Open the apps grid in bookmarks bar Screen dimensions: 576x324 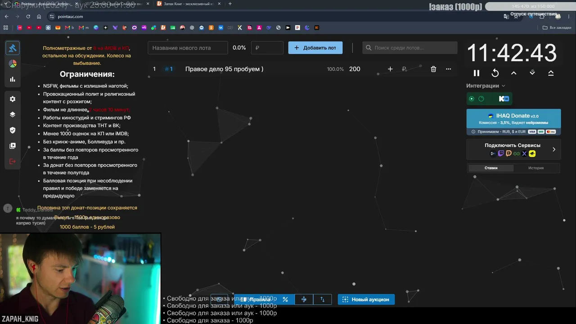pos(6,27)
